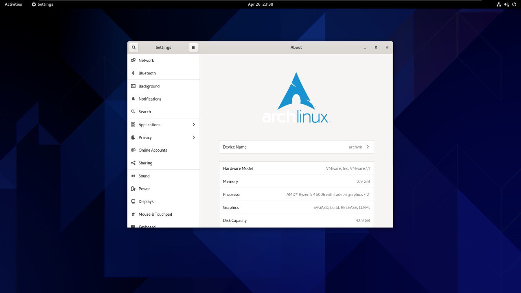Click the Online Accounts at-sign icon
This screenshot has height=293, width=521.
[133, 150]
